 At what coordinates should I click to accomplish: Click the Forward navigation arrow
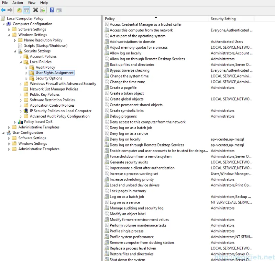click(10, 10)
